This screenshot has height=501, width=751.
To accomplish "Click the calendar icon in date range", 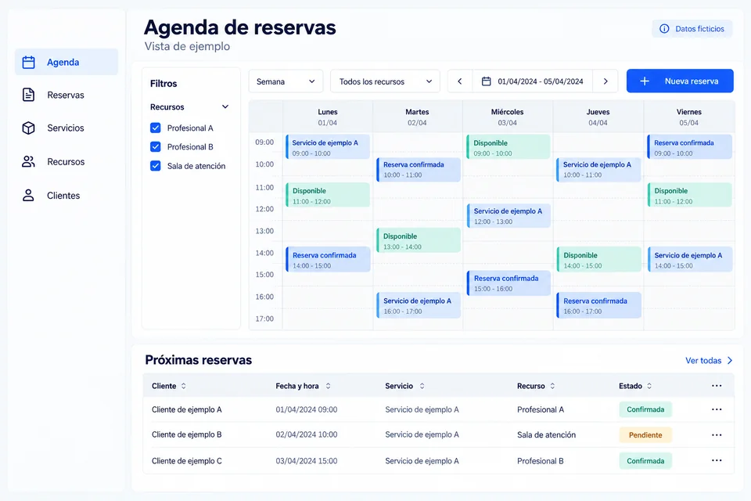I will click(x=486, y=81).
